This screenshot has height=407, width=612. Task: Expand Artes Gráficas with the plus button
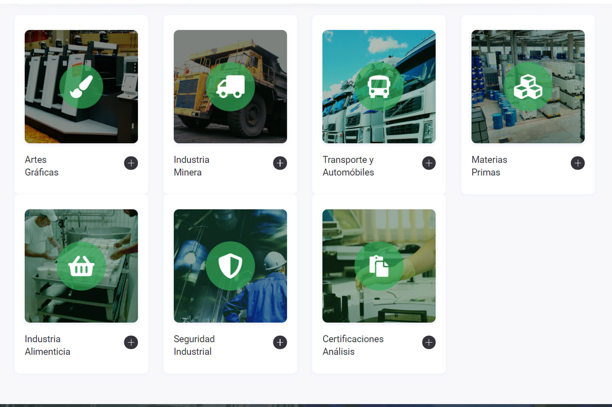pyautogui.click(x=131, y=163)
